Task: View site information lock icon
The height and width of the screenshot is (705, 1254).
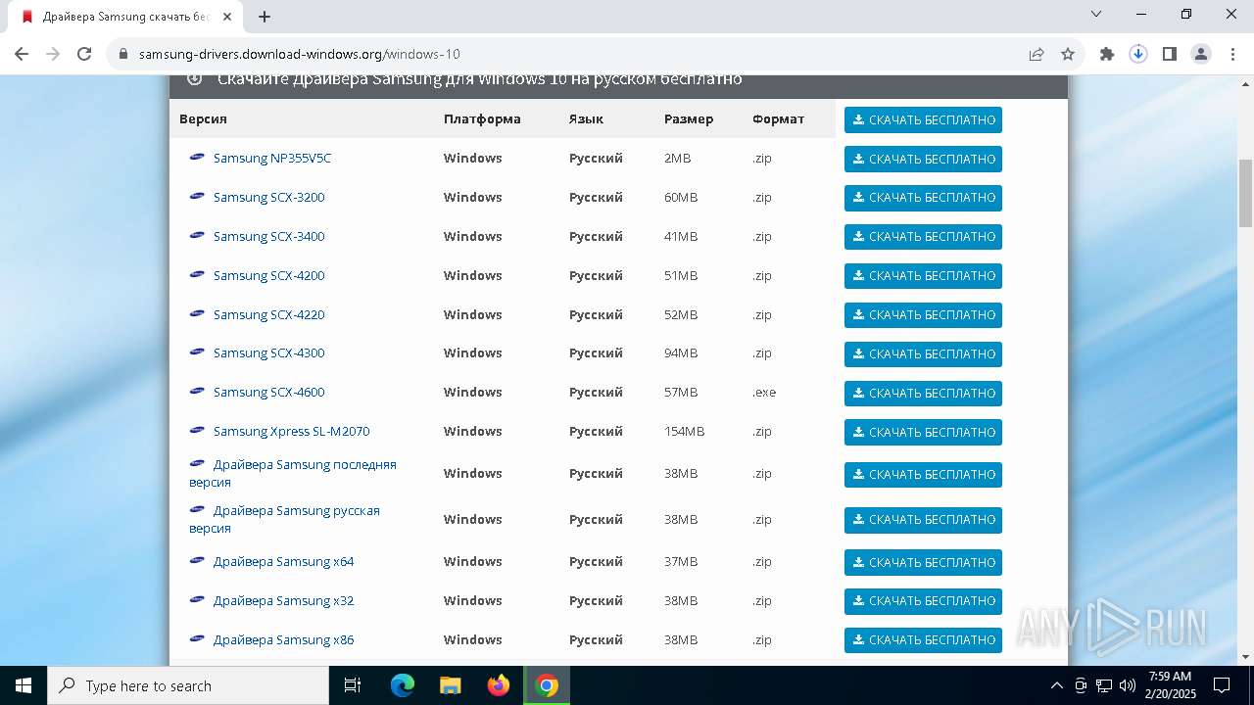Action: pos(123,54)
